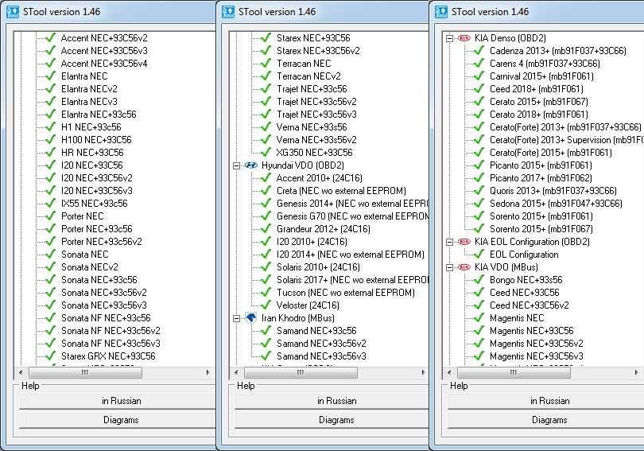This screenshot has width=644, height=451.
Task: Click the green check beside EOL Configuration
Action: click(x=479, y=255)
